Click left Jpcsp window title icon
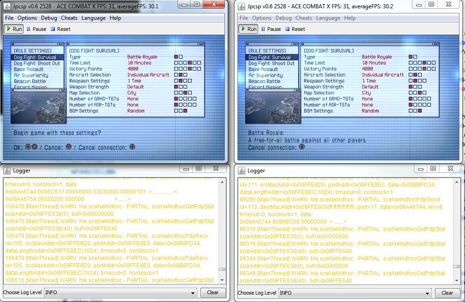Image resolution: width=465 pixels, height=302 pixels. click(x=7, y=6)
